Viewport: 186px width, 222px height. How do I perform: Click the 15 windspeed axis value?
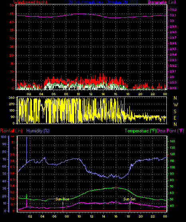12,64
